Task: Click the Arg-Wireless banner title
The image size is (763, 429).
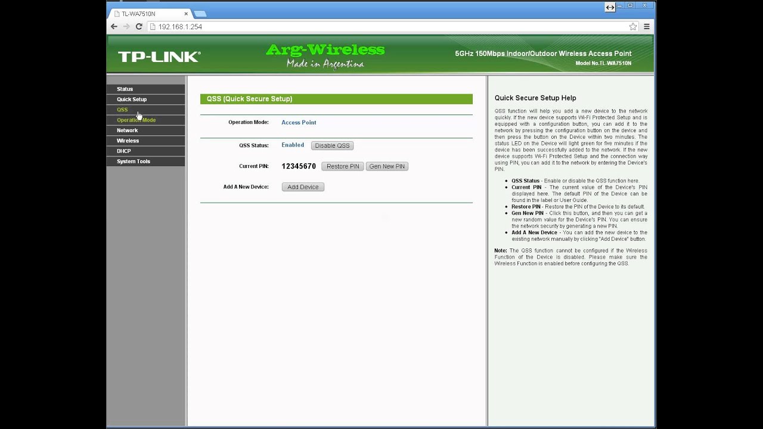Action: (325, 49)
